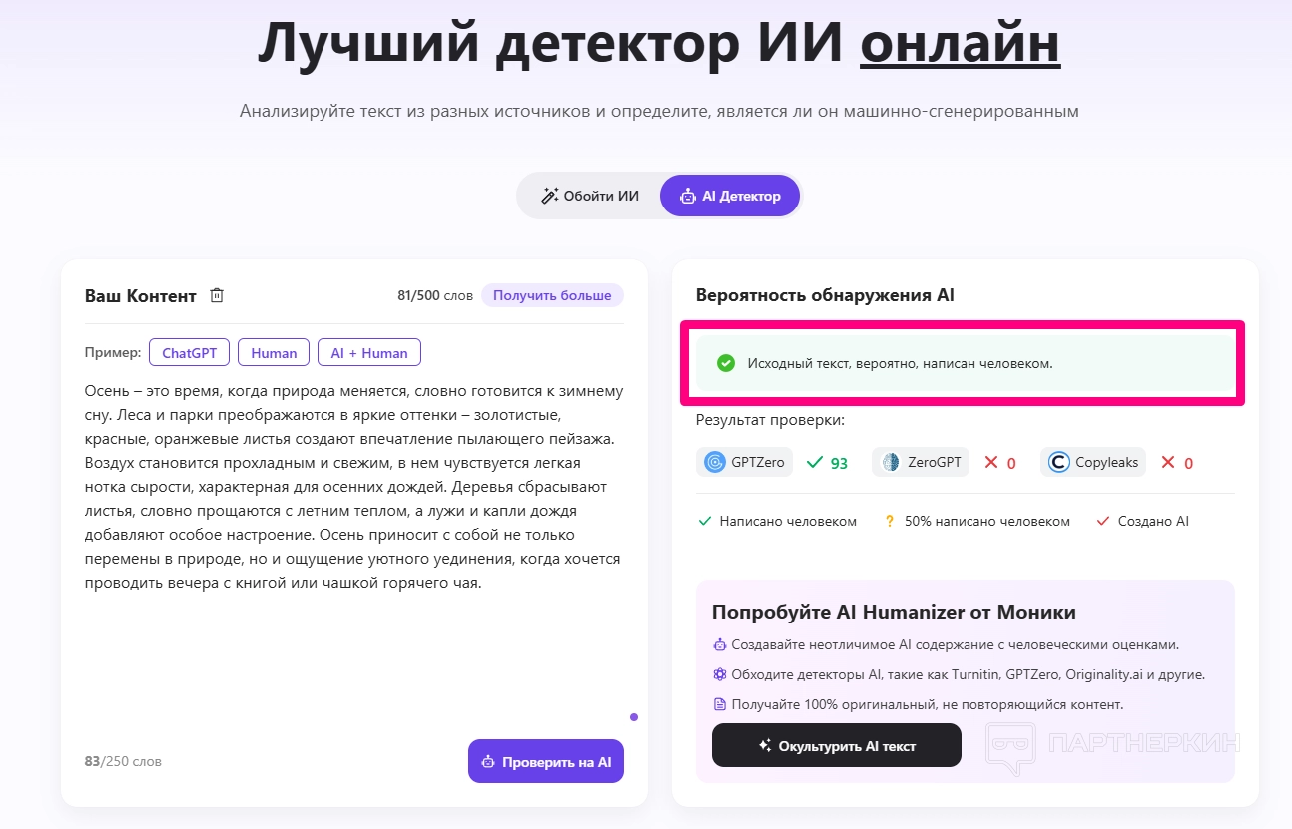Load the Human example text
Viewport: 1292px width, 829px height.
pos(274,352)
